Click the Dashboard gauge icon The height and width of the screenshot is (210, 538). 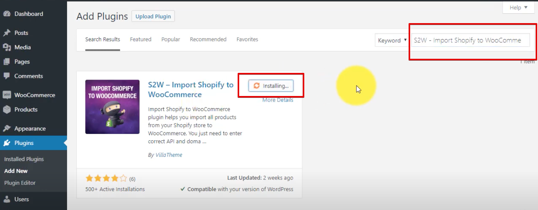point(7,14)
